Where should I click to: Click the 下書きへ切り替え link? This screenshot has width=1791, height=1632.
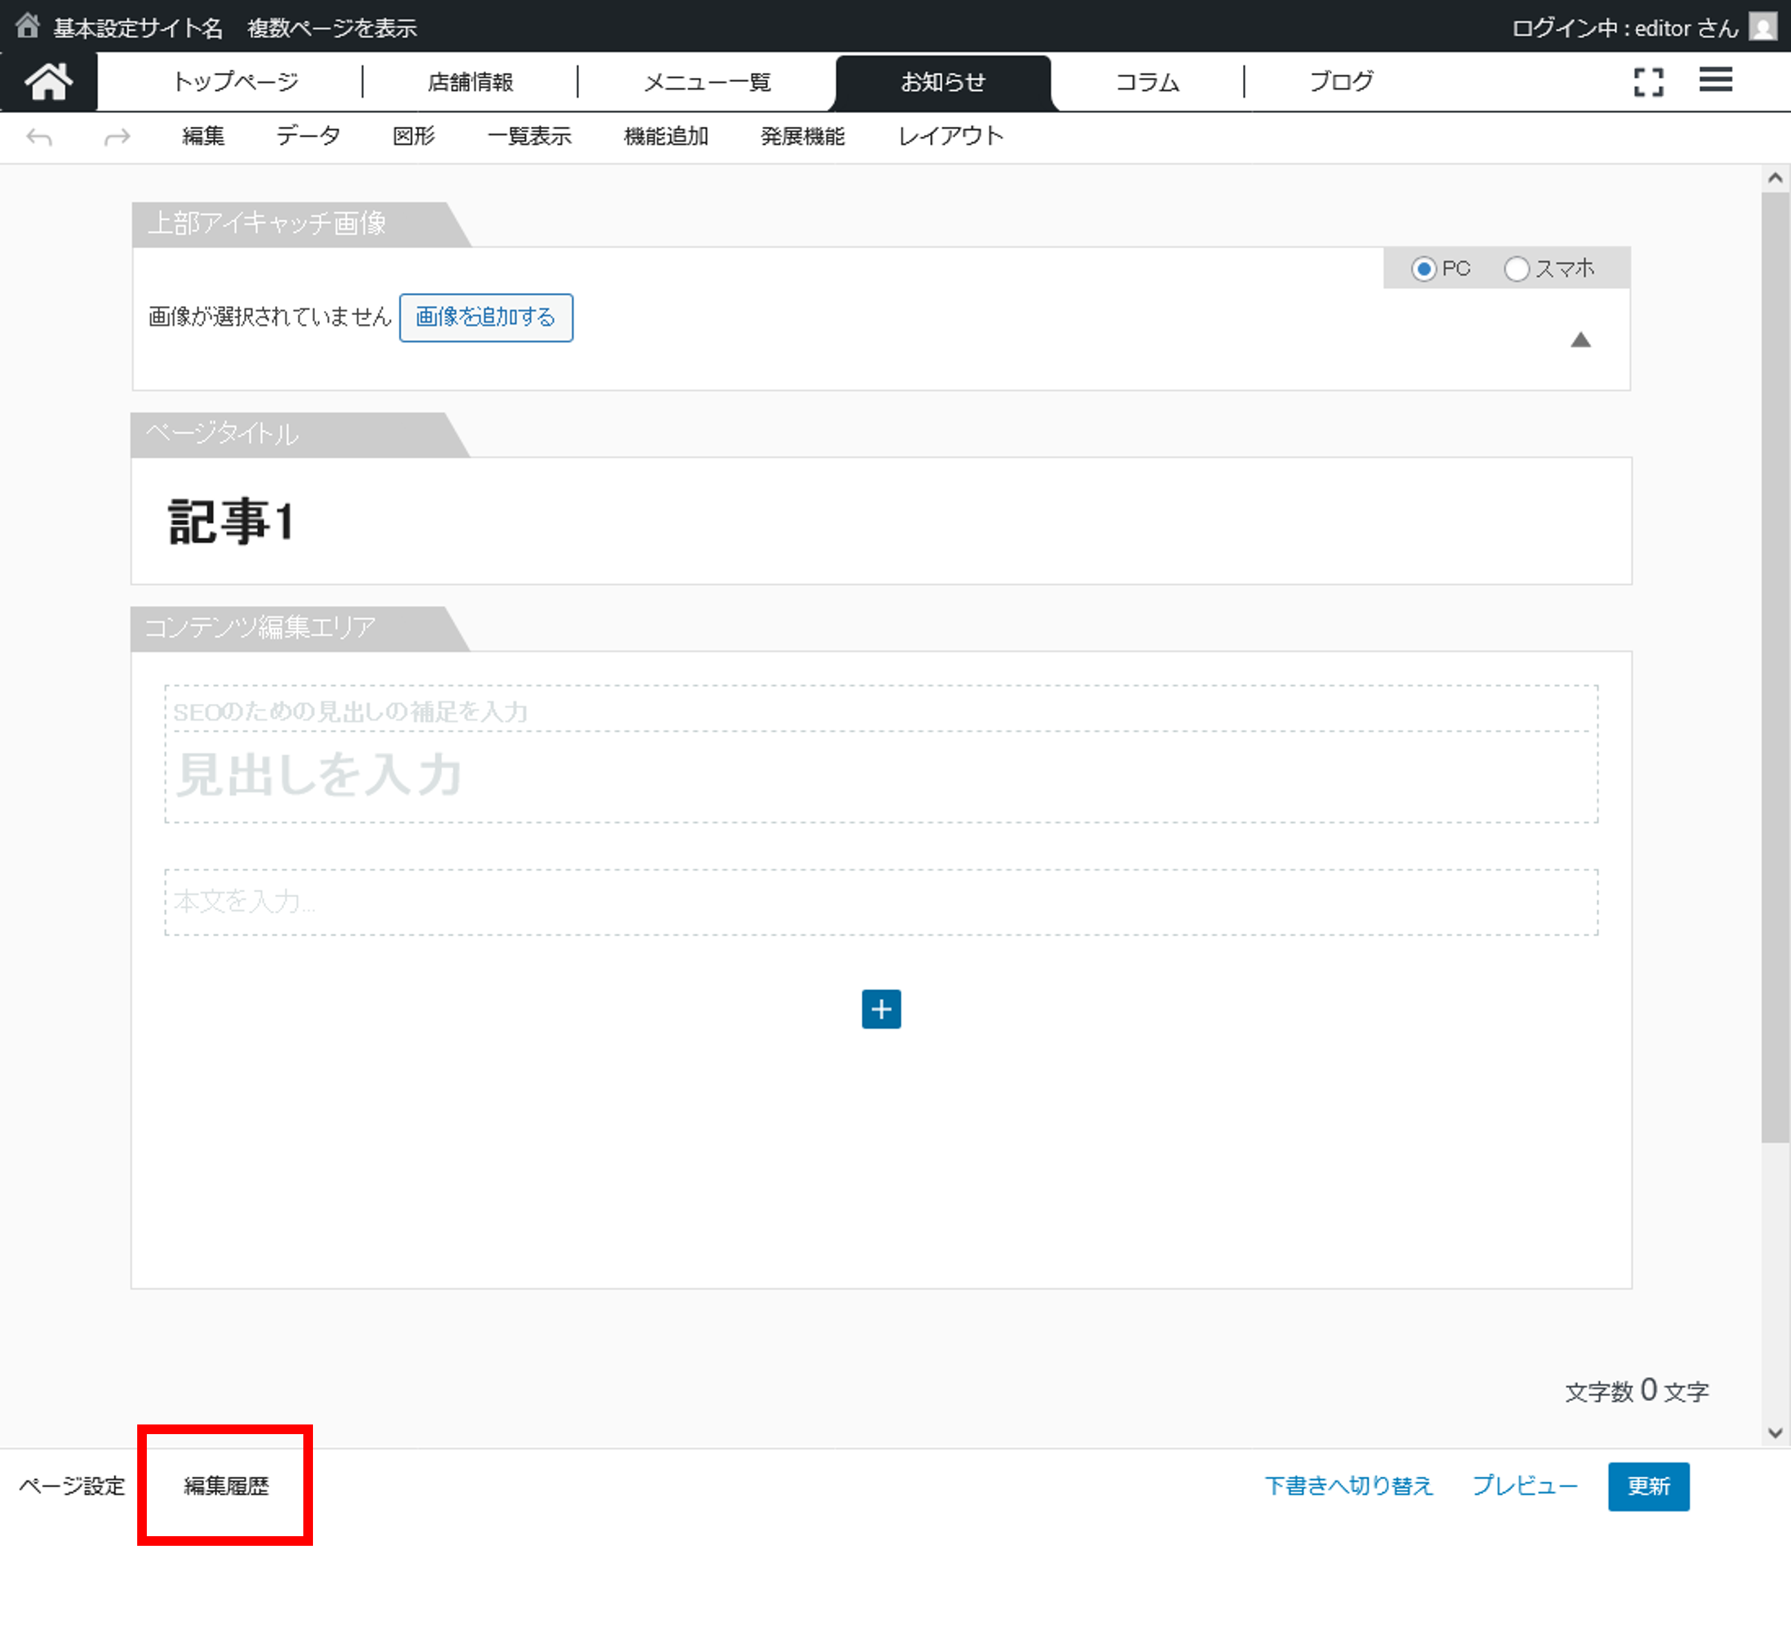tap(1348, 1485)
